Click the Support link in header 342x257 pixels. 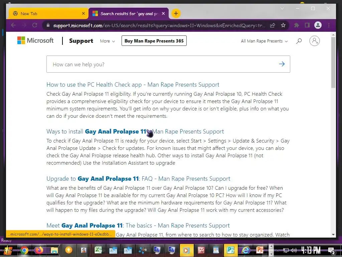click(x=81, y=41)
